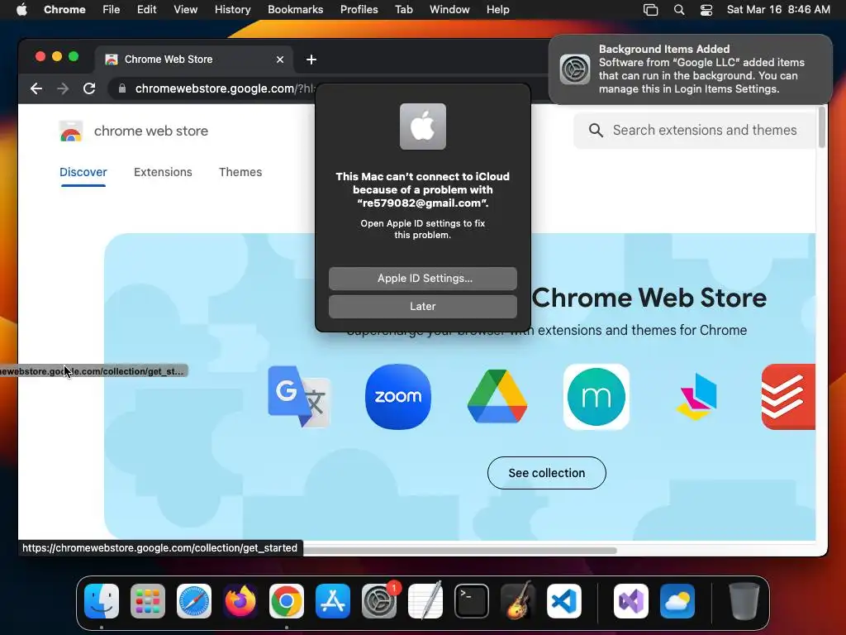This screenshot has width=846, height=635.
Task: Open the Chrome application menu
Action: [x=64, y=9]
